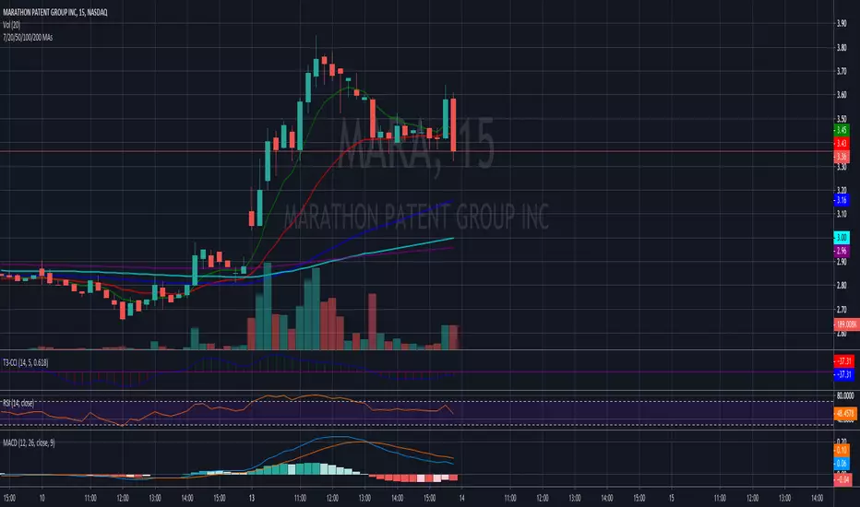860x507 pixels.
Task: Click the orange 48.4570 RSI value label
Action: (x=845, y=413)
